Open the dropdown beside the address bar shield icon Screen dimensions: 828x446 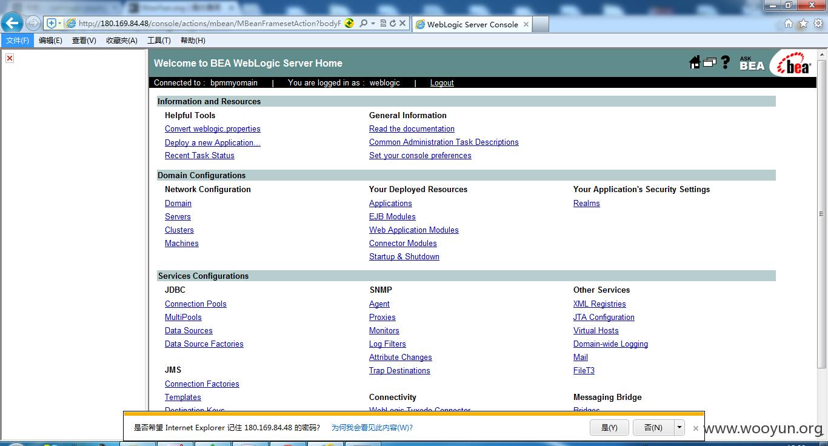60,24
